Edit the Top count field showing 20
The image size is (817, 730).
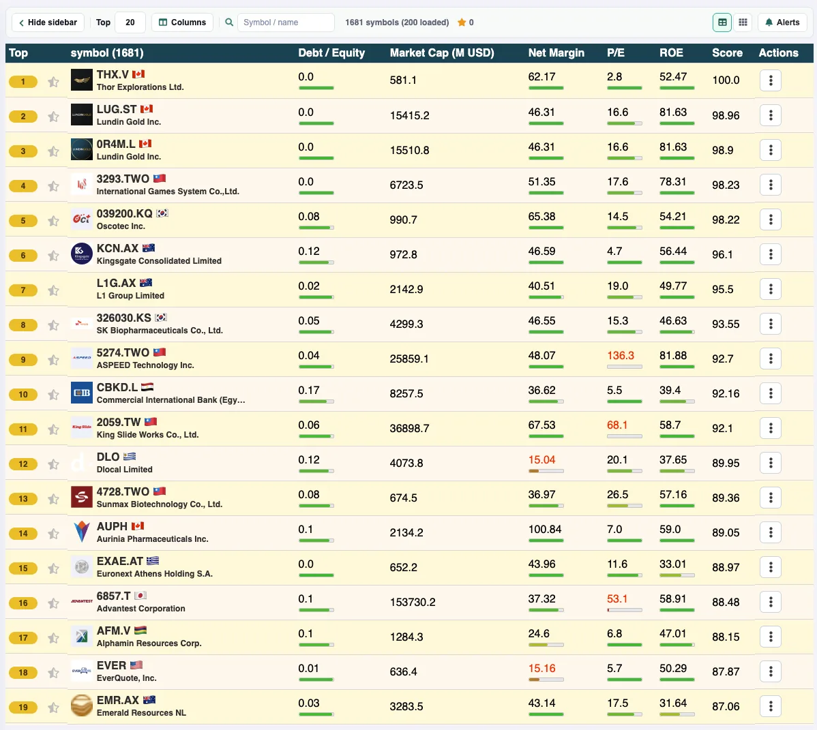[130, 22]
